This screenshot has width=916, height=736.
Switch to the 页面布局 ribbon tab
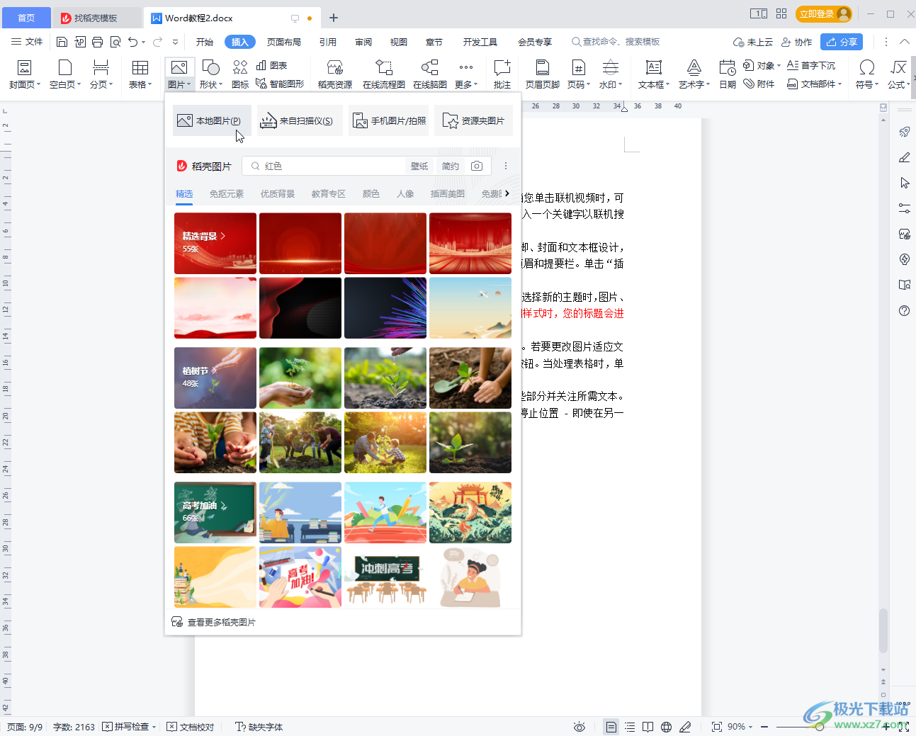(284, 42)
